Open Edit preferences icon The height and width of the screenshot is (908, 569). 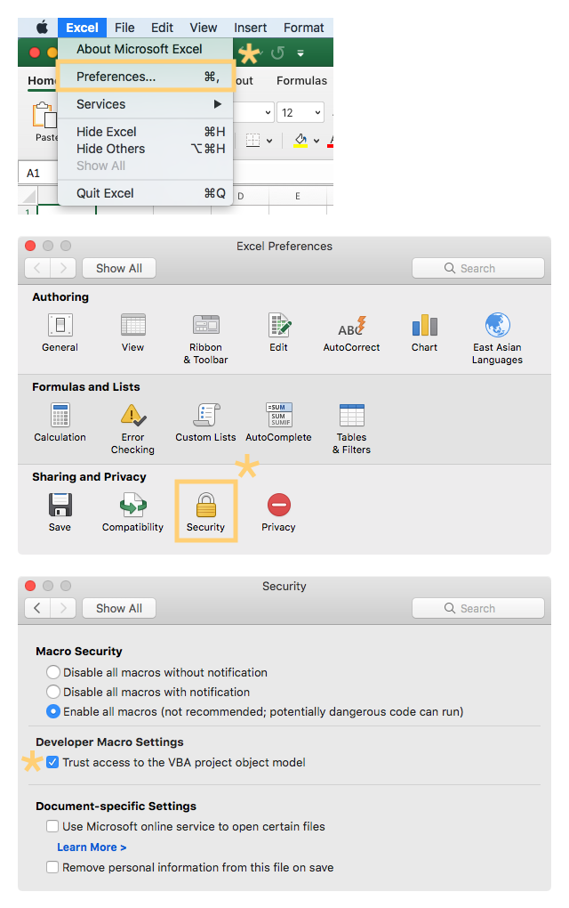279,325
